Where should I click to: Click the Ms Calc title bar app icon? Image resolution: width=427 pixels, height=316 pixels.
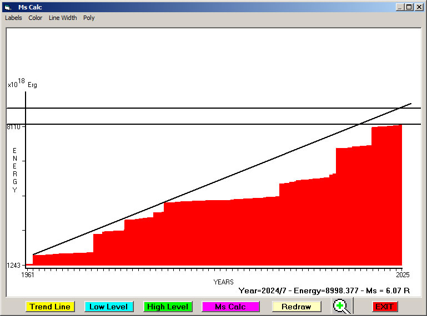[7, 7]
